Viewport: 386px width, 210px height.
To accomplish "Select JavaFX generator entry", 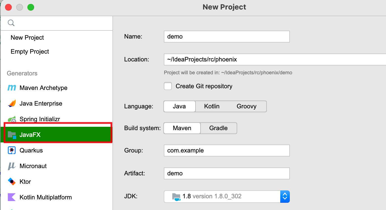I will coord(56,135).
